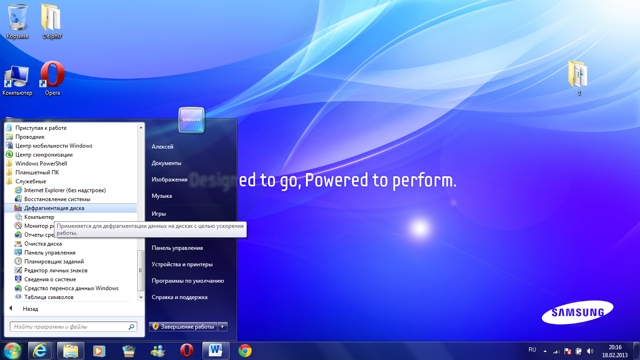This screenshot has height=360, width=640.
Task: Click the Windows Start orb
Action: coord(13,351)
